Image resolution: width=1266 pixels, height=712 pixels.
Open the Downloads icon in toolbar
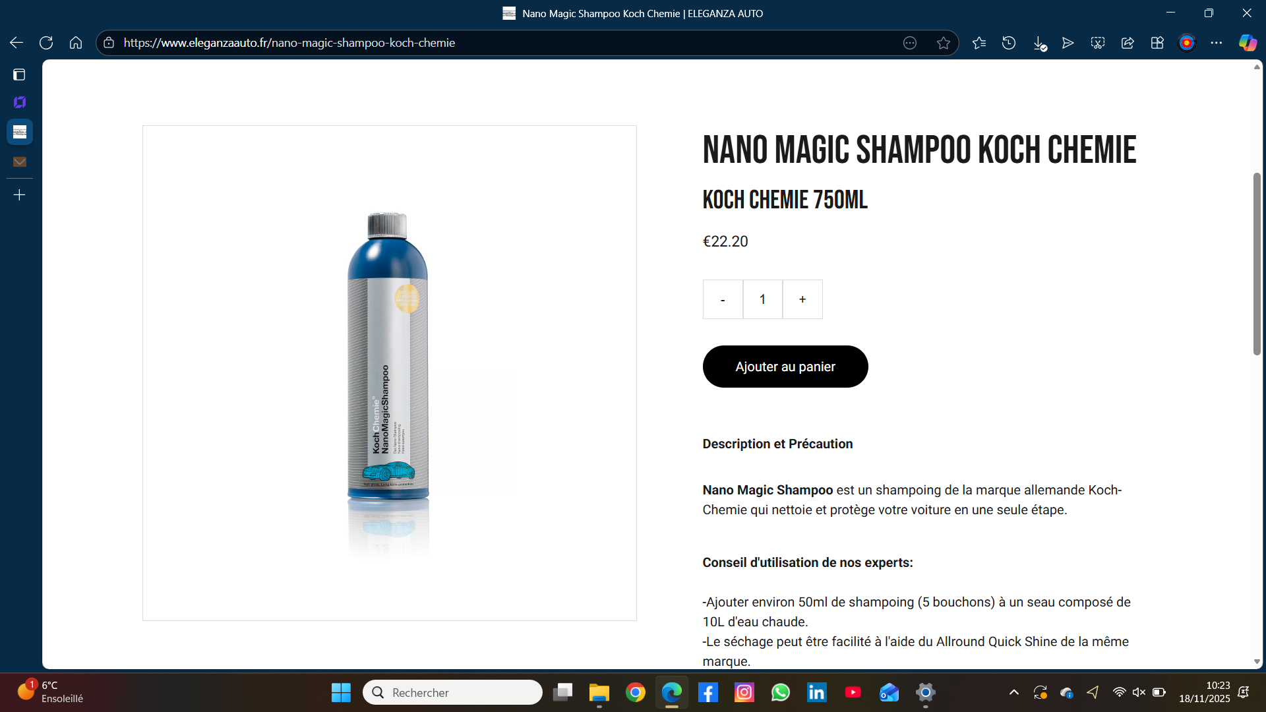pyautogui.click(x=1039, y=44)
